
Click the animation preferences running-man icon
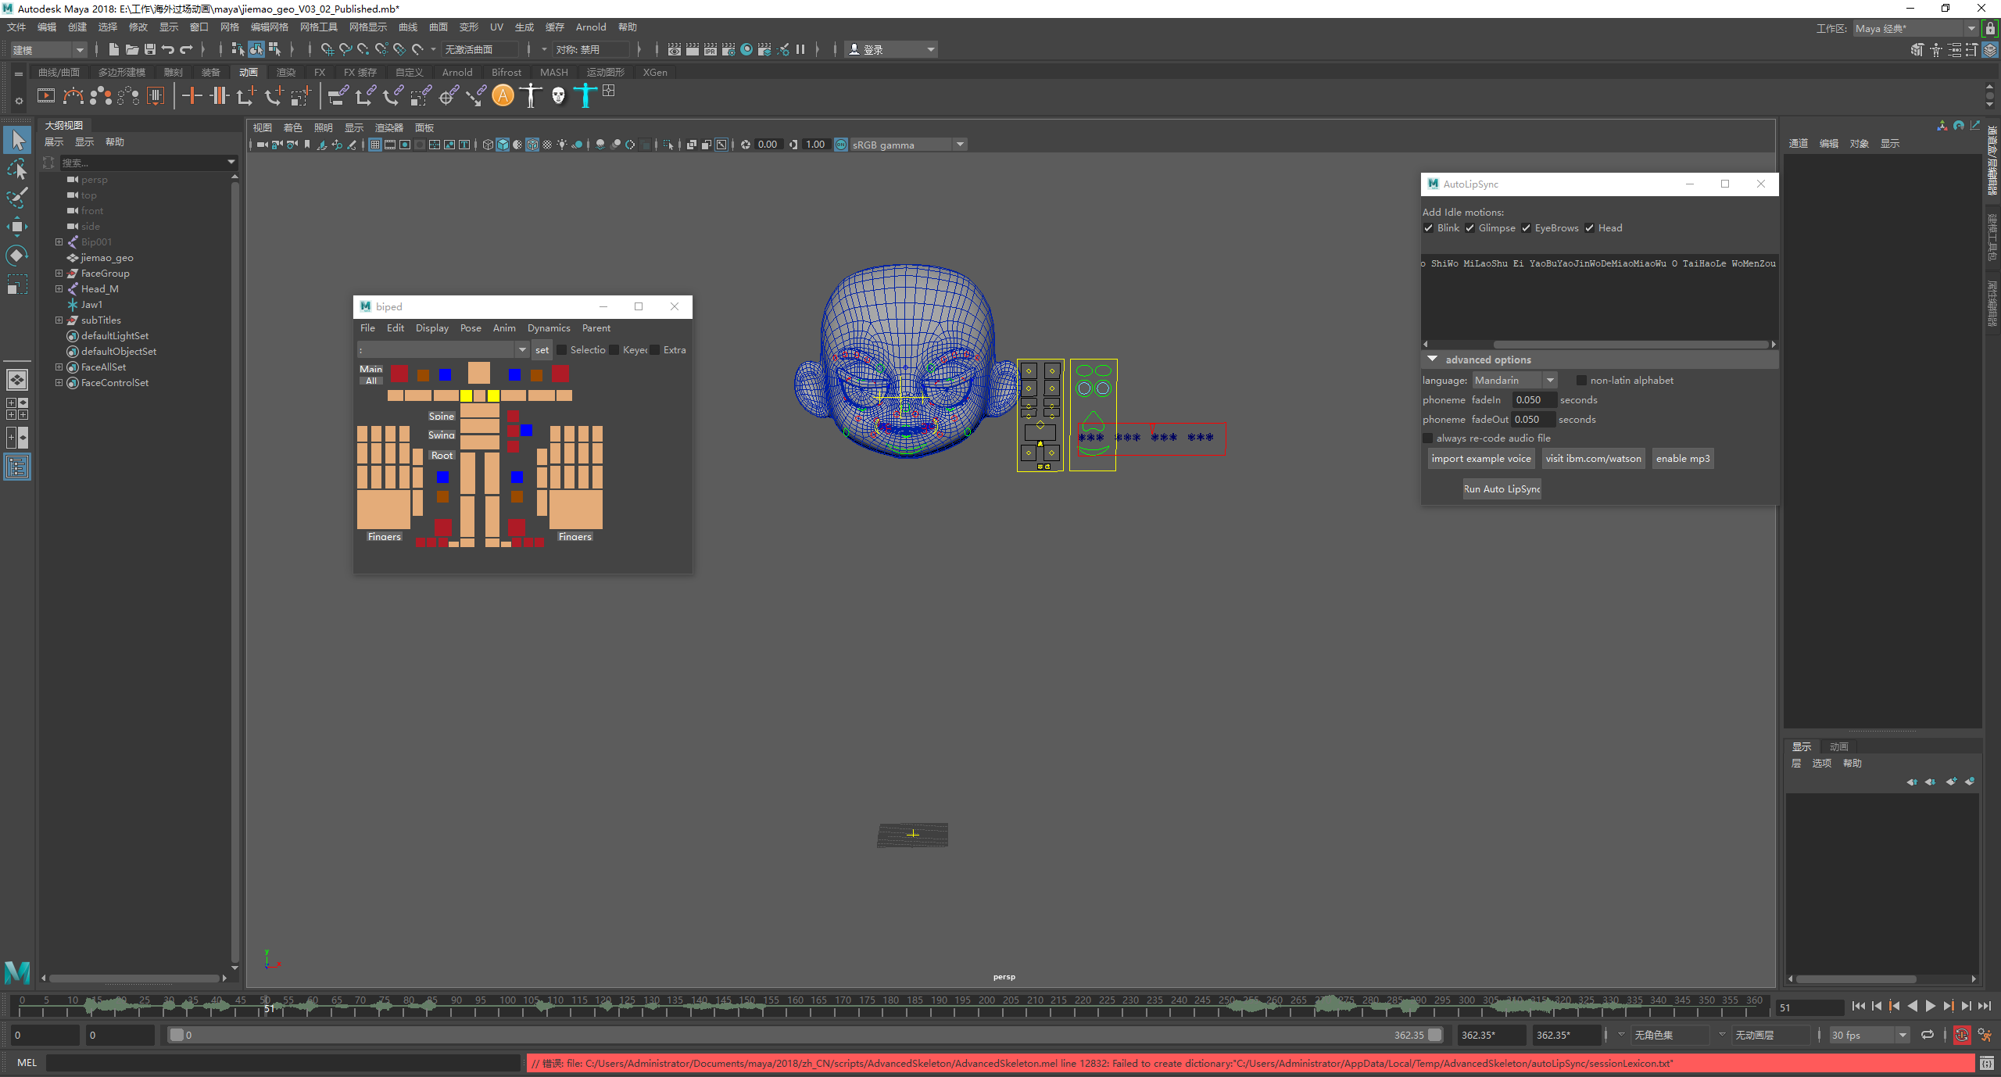(x=1985, y=1035)
